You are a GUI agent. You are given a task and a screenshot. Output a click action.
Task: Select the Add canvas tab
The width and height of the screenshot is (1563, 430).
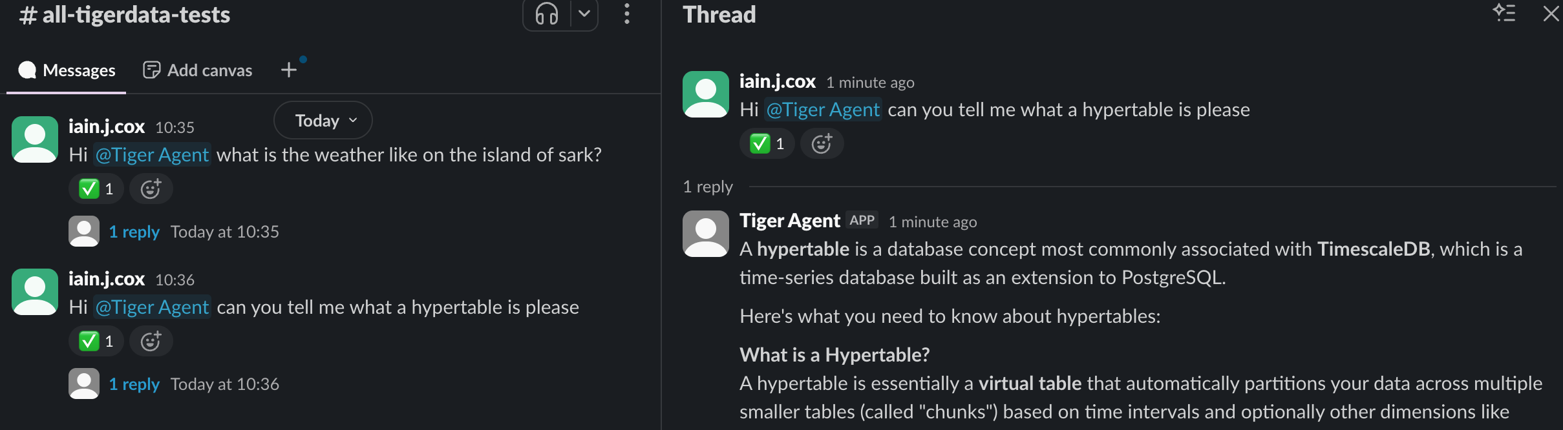point(198,70)
